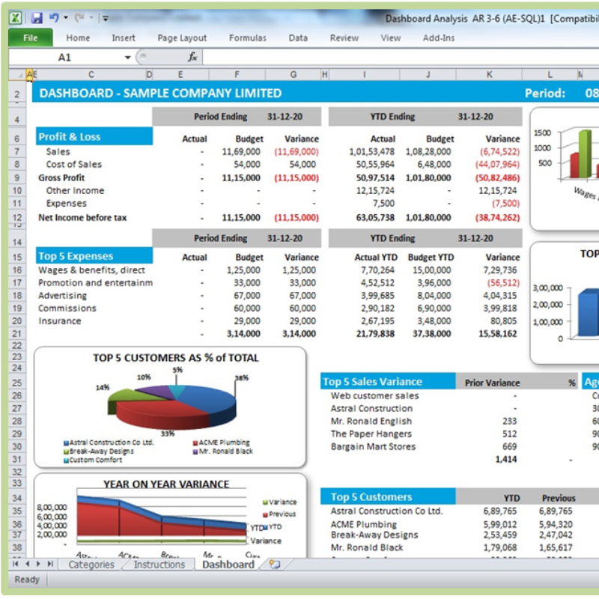Click the fx Insert Function icon
This screenshot has height=599, width=599.
[192, 57]
